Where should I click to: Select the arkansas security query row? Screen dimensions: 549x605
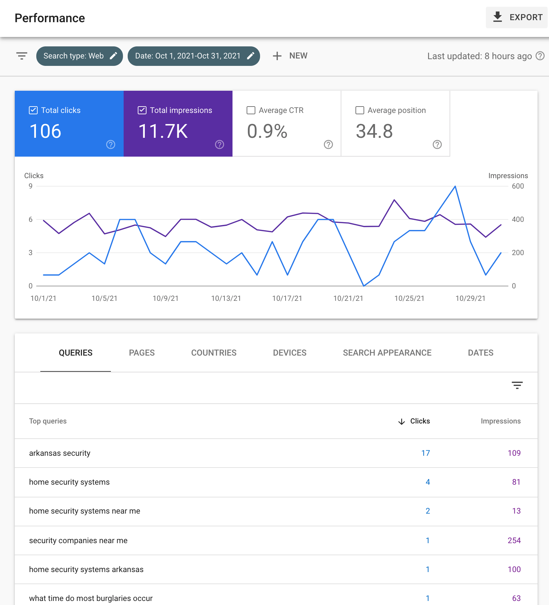click(x=60, y=453)
